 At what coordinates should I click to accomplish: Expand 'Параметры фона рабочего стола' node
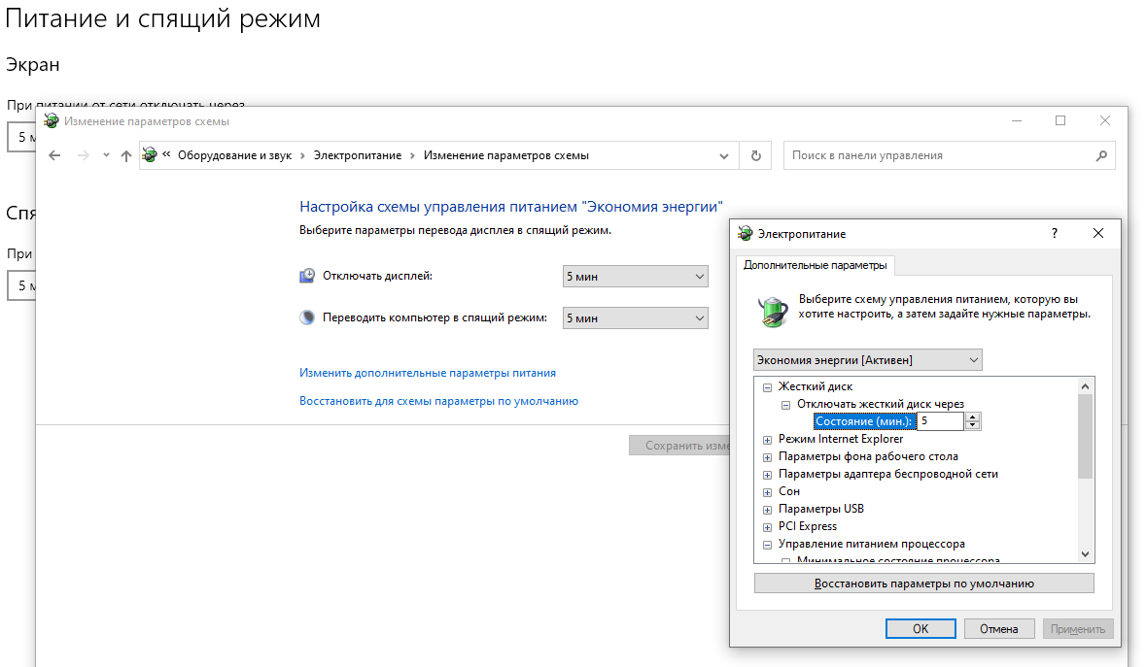[x=768, y=457]
